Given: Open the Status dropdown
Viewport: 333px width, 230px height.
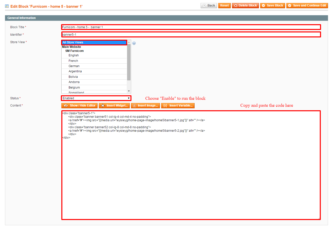Looking at the screenshot, I should (96, 98).
